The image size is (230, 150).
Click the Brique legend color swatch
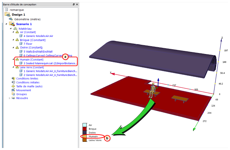[x=85, y=129]
